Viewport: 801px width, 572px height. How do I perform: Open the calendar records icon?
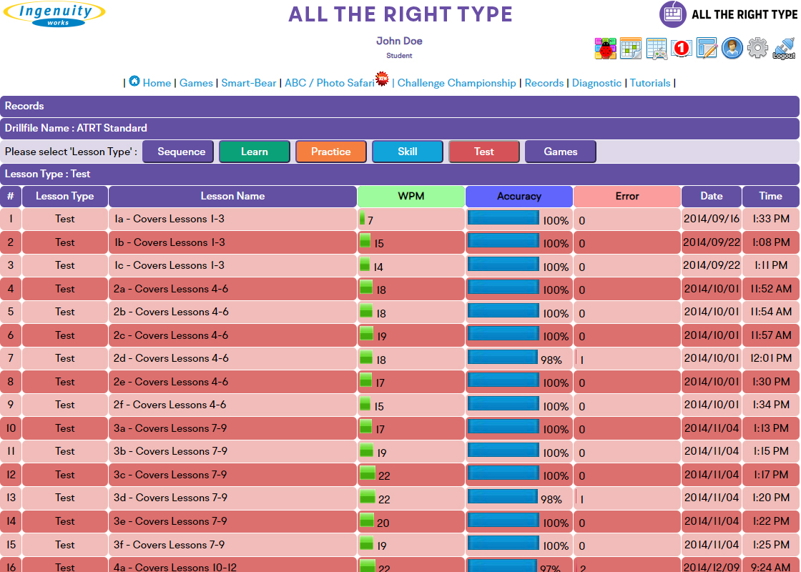pyautogui.click(x=631, y=49)
